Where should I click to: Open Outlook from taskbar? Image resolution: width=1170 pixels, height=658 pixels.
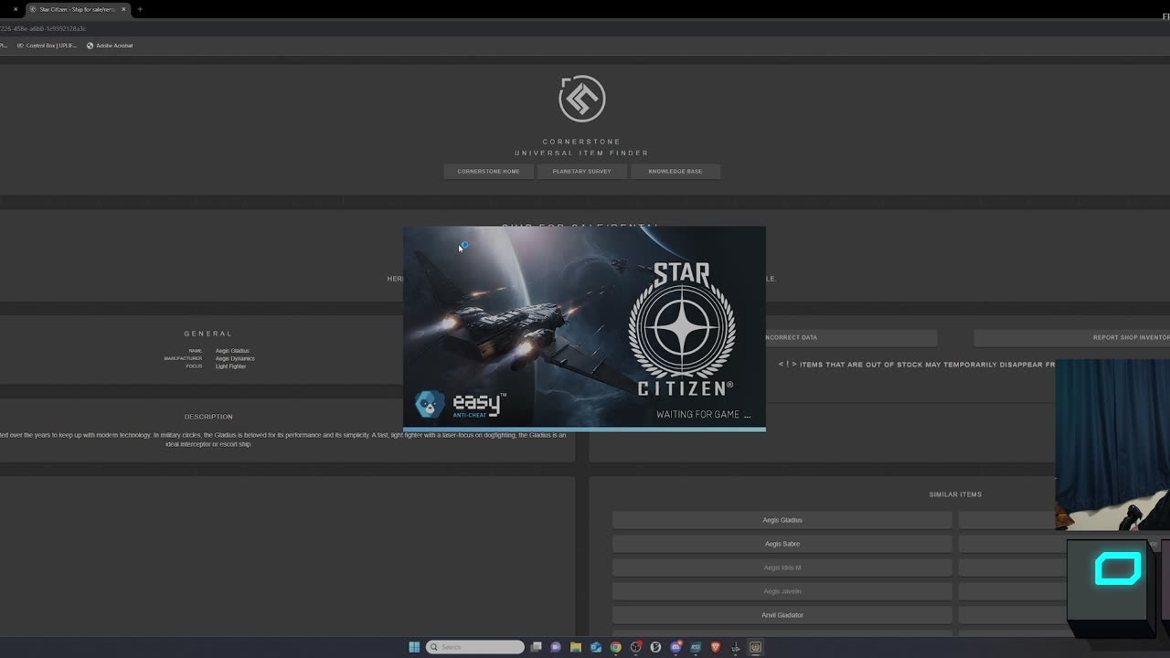[x=596, y=647]
